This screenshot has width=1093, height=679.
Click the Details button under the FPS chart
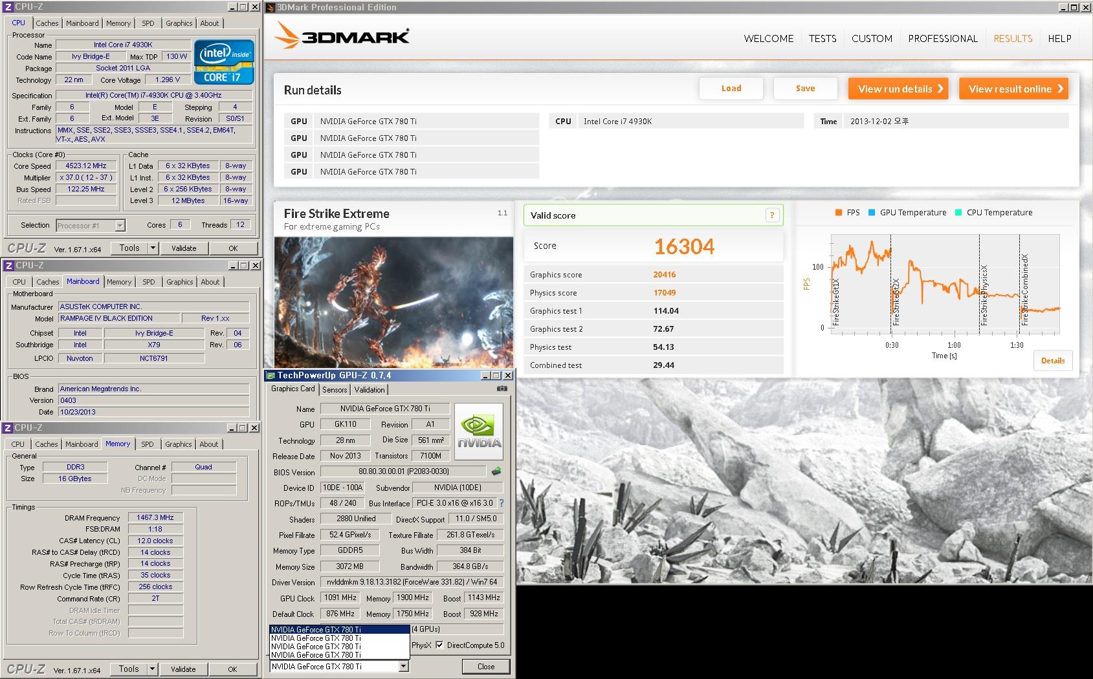[x=1053, y=361]
